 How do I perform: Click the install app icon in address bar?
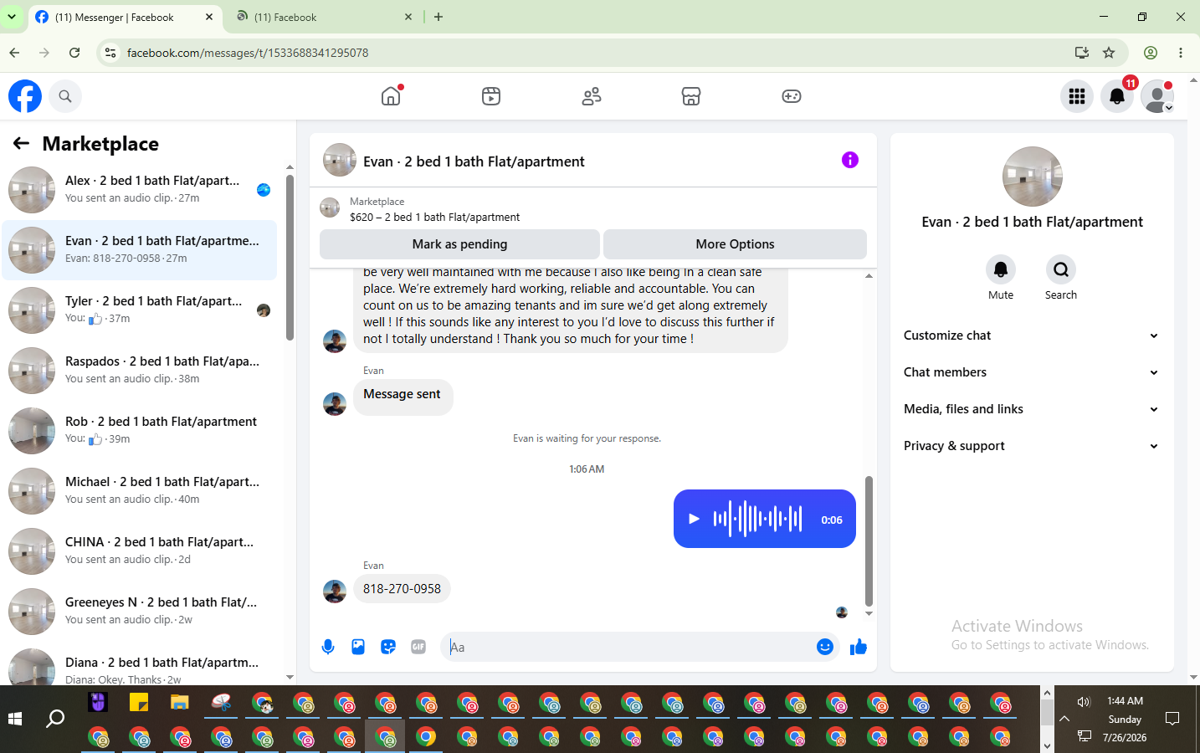click(x=1082, y=53)
